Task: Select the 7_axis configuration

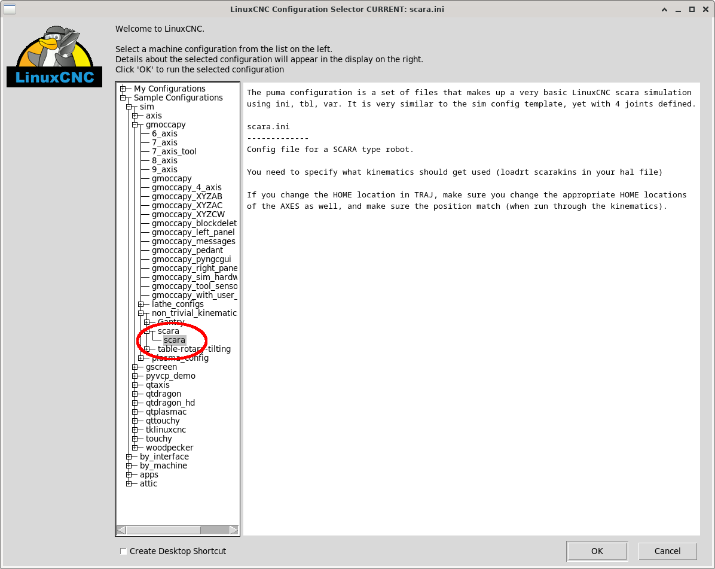Action: [164, 143]
